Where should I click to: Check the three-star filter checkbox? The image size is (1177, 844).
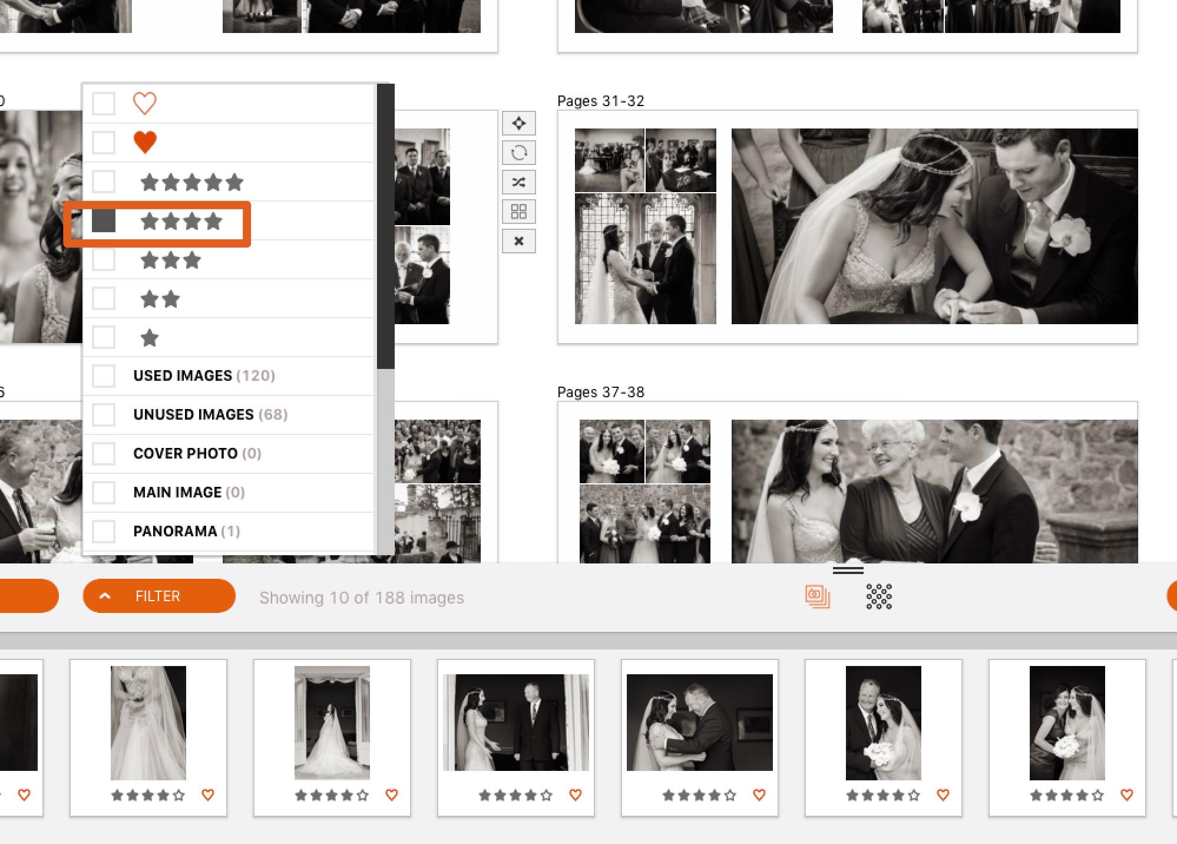(104, 260)
